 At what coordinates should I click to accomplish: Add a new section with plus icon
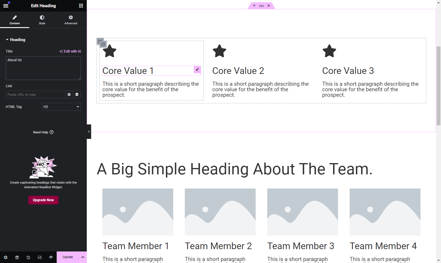click(254, 5)
